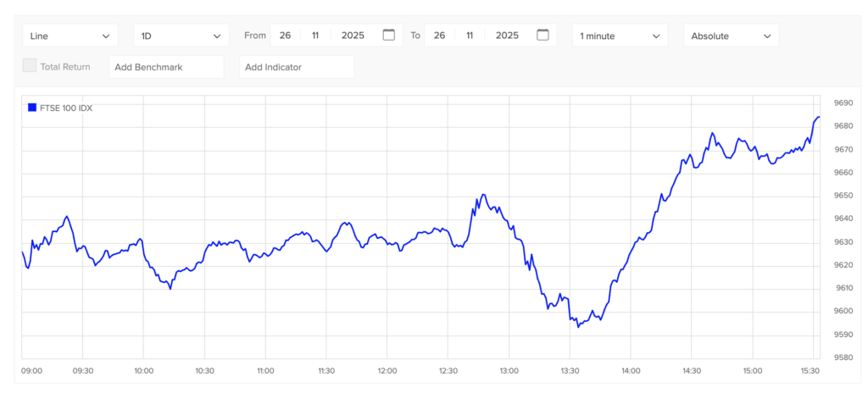Select the From date year field
Screen dimensions: 868x393
coord(353,36)
